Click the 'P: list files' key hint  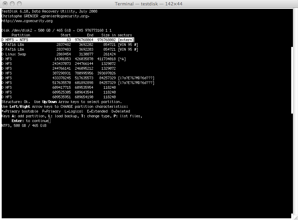pos(127,116)
